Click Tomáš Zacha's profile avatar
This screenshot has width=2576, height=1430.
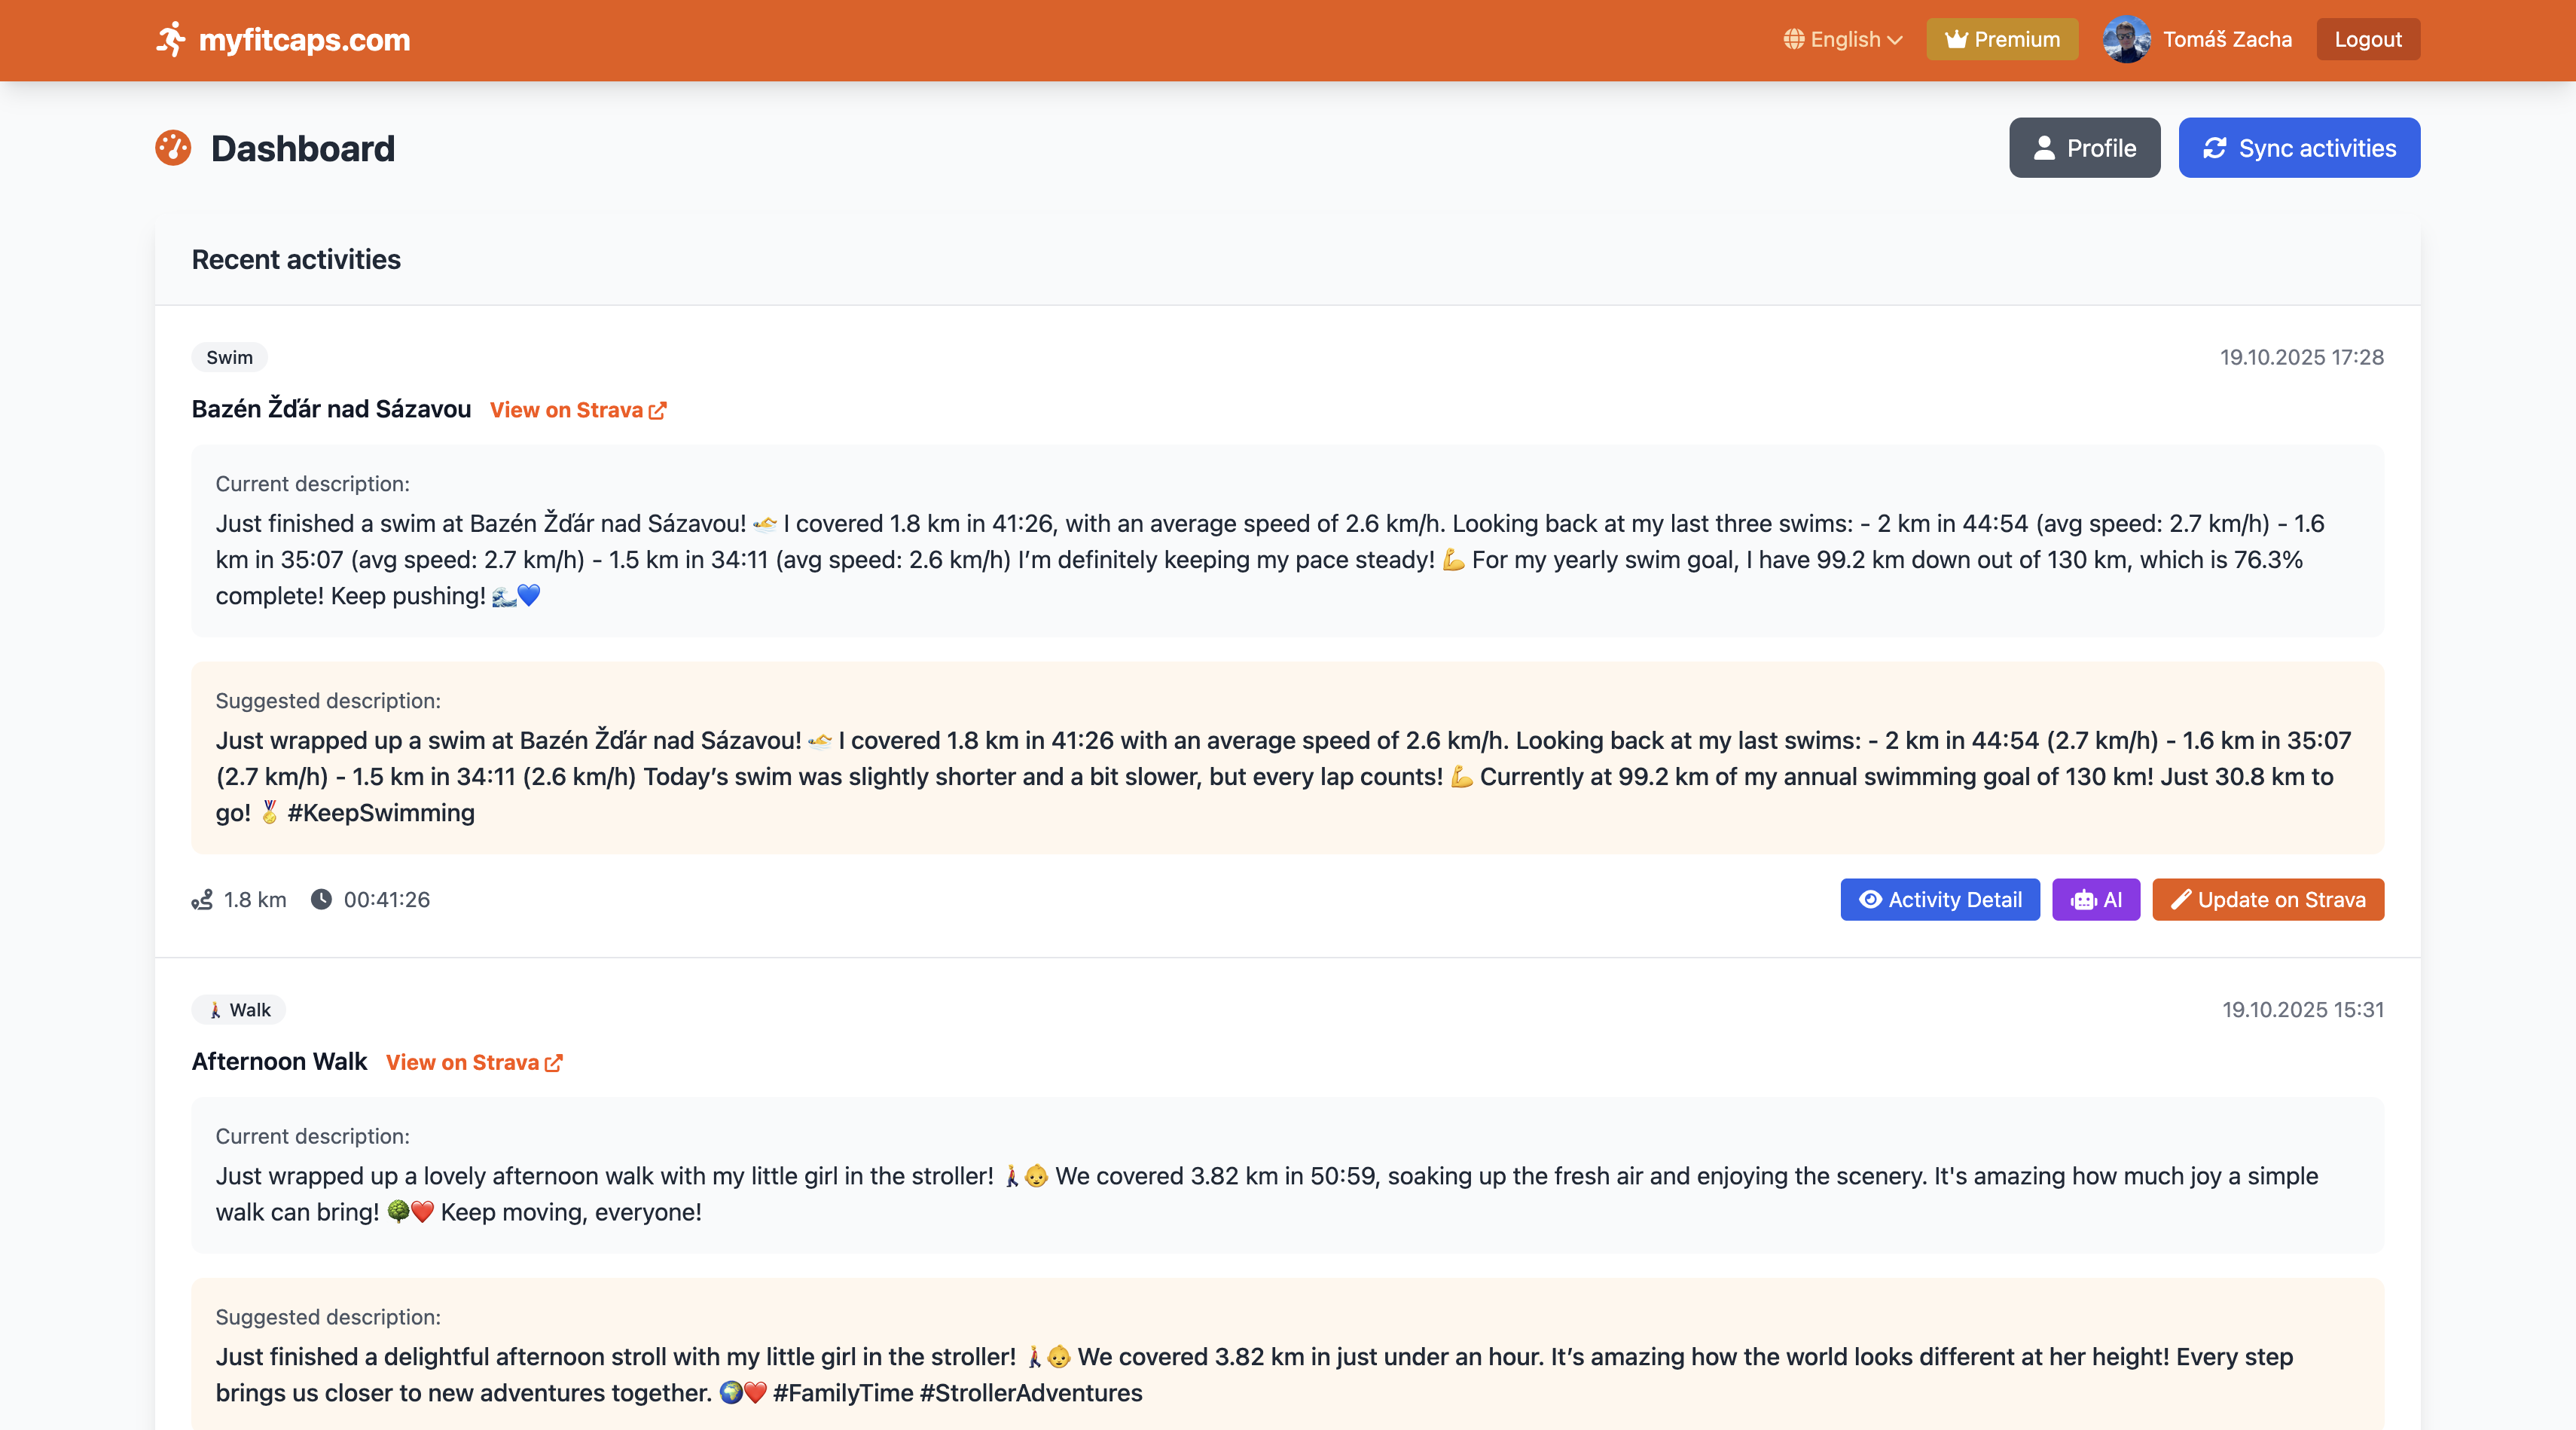(x=2126, y=39)
